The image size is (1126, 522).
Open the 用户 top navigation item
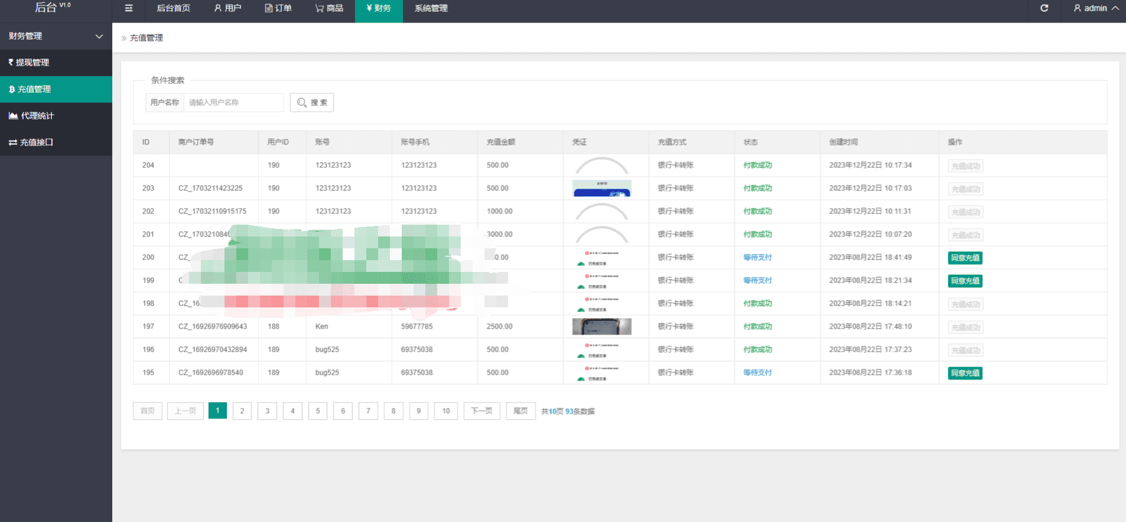pos(227,8)
